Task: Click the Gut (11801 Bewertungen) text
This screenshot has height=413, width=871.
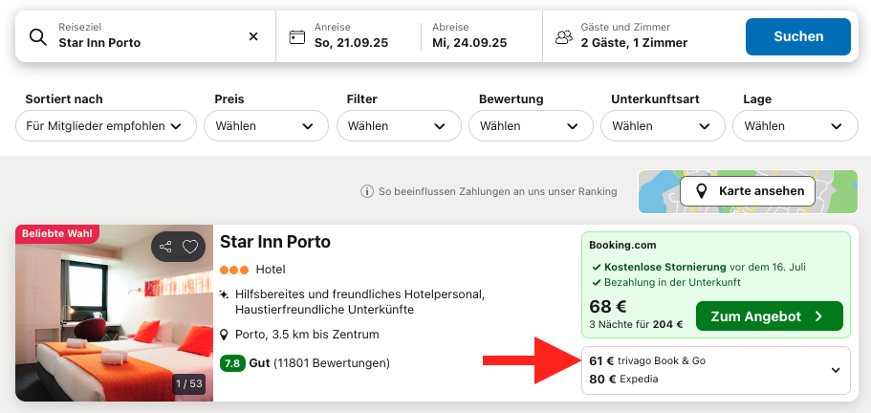Action: (x=319, y=363)
